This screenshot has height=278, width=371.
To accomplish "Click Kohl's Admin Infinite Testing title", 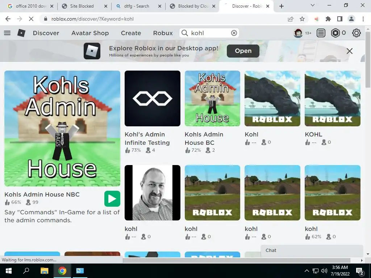I will [147, 139].
